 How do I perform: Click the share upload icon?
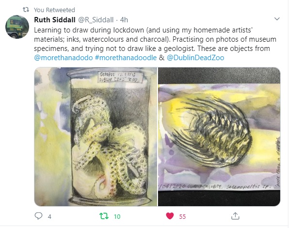[235, 216]
